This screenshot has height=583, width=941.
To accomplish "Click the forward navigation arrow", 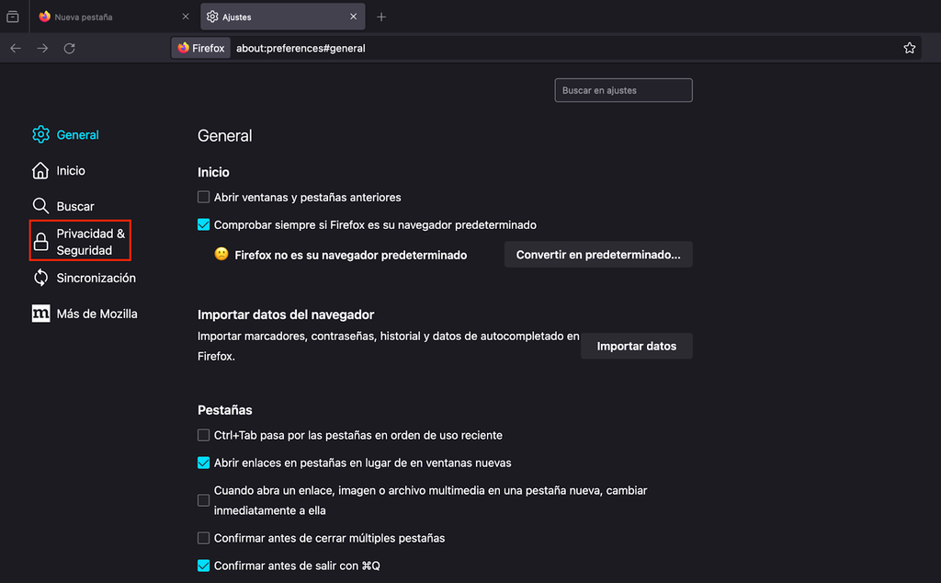I will tap(42, 48).
